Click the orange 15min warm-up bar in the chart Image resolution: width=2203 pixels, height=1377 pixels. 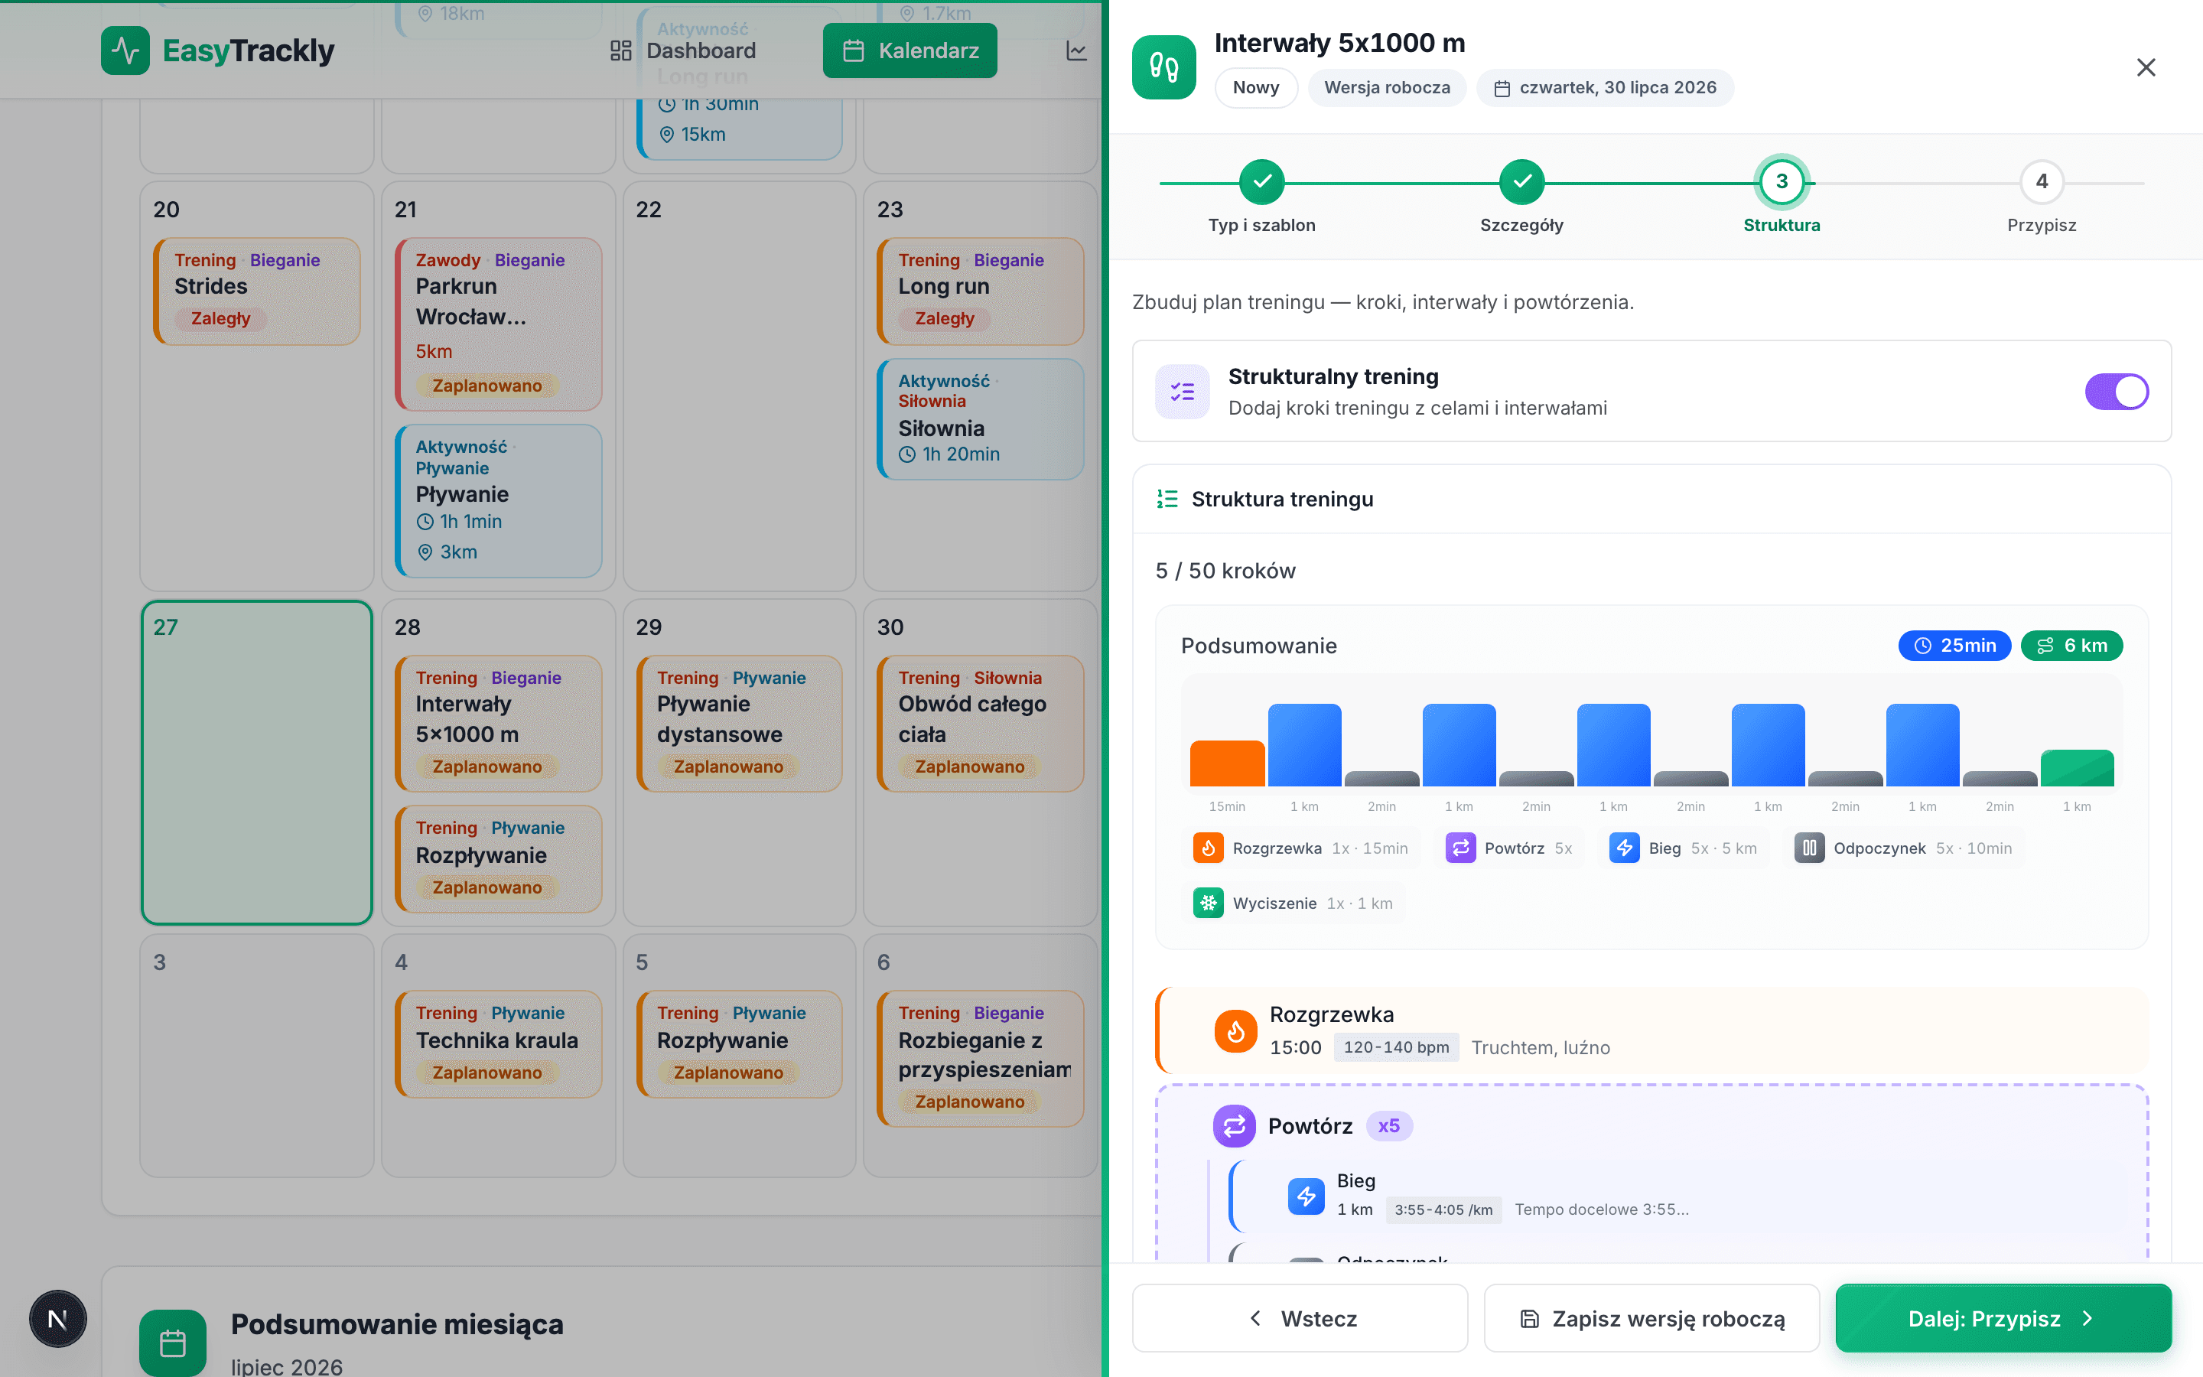tap(1227, 763)
